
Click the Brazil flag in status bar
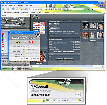79,100
